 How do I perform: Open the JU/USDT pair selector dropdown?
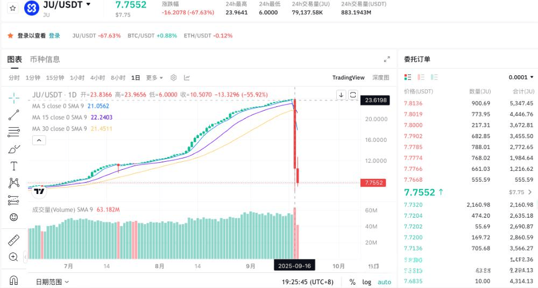(x=88, y=5)
